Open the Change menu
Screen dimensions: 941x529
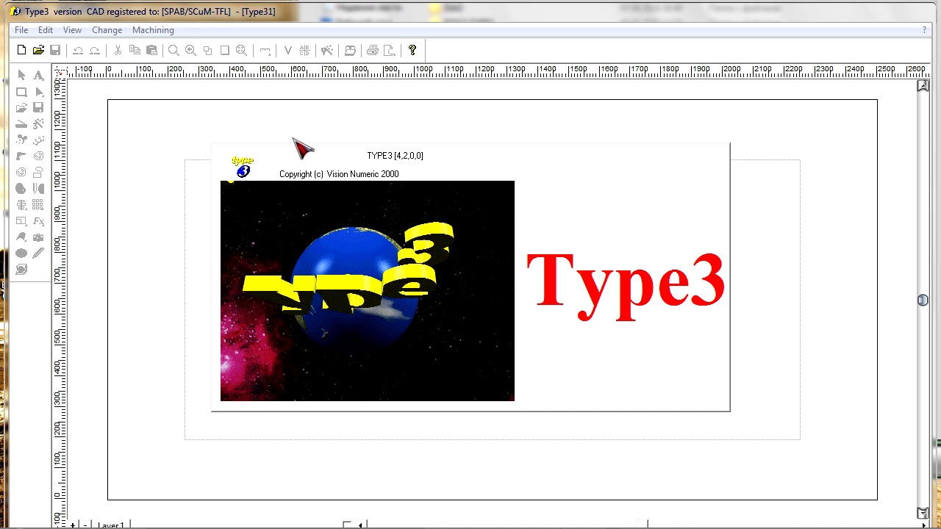coord(107,30)
